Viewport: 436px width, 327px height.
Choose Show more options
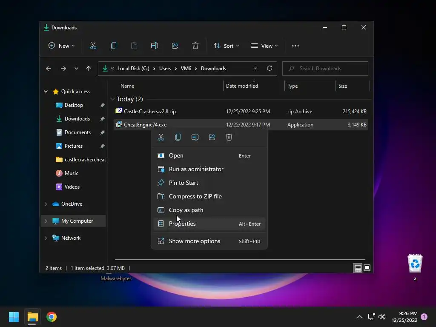coord(209,241)
